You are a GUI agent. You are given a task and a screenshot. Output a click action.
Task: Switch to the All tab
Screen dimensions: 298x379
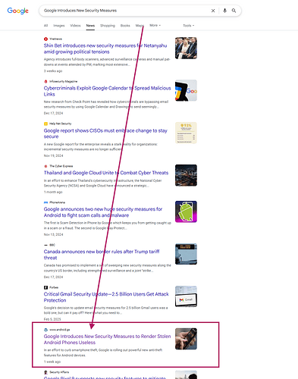45,26
